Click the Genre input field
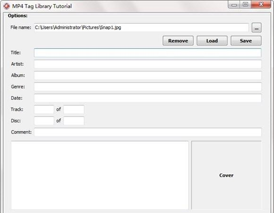274x213 pixels. pyautogui.click(x=148, y=87)
